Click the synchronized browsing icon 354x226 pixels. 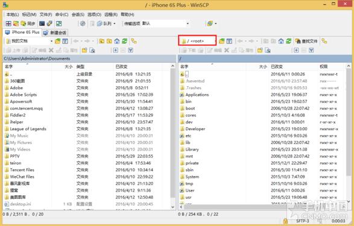click(x=59, y=24)
